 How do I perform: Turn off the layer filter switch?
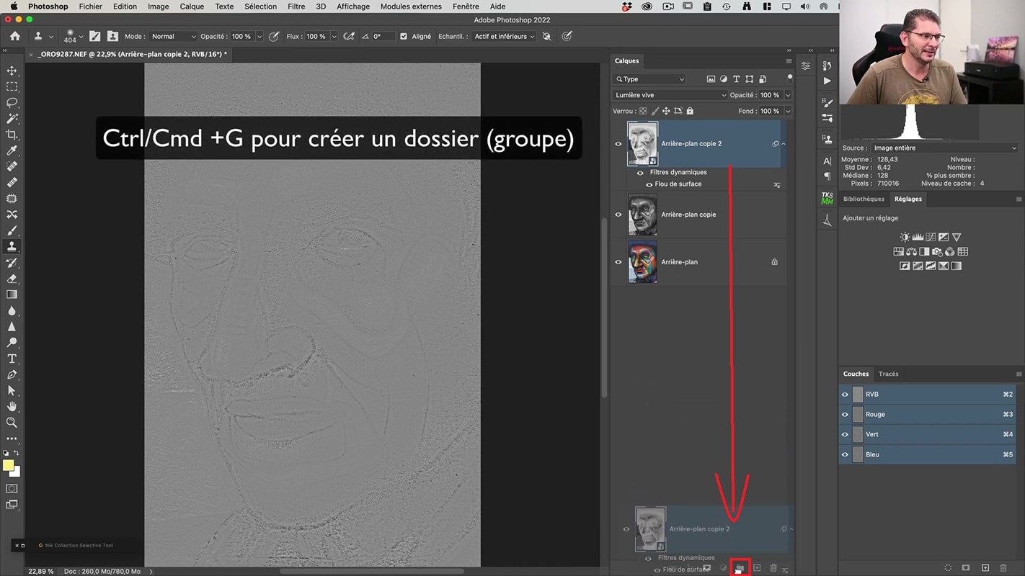point(790,78)
